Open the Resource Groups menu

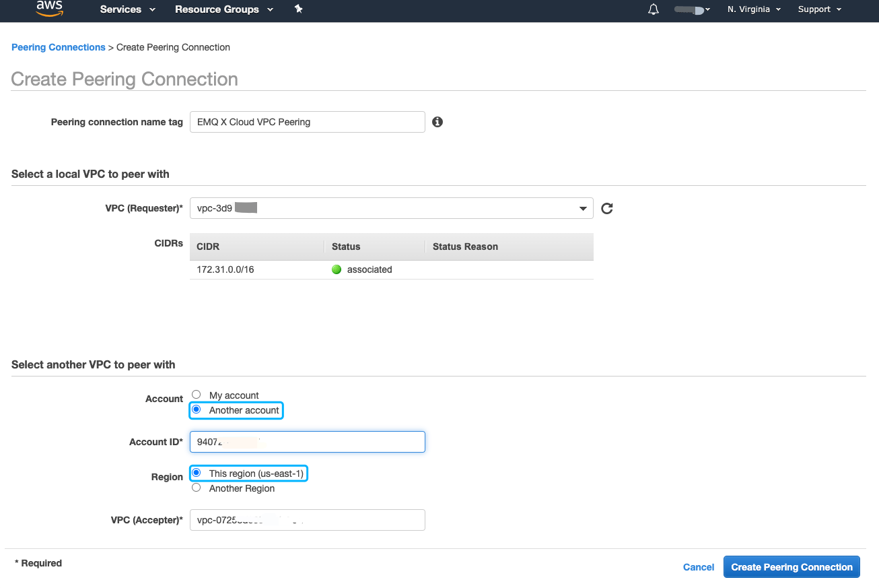tap(223, 9)
